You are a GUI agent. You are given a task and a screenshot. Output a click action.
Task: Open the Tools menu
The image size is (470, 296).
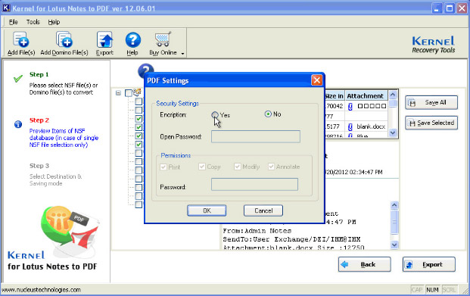pos(33,22)
